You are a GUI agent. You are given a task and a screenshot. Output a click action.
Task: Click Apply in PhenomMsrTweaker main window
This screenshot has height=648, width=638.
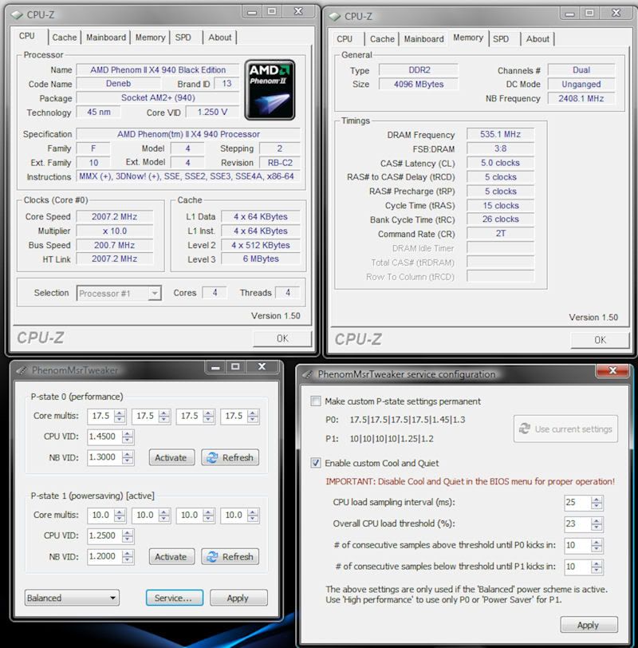pyautogui.click(x=238, y=598)
